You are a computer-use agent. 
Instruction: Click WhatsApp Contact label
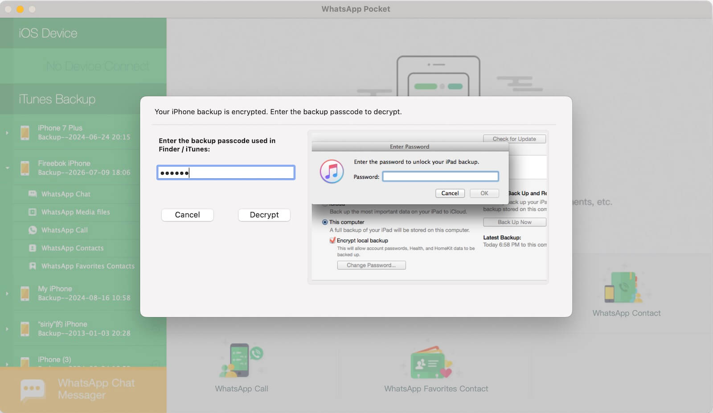(627, 313)
